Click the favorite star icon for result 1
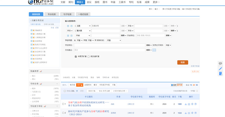This screenshot has height=117, width=225. (x=192, y=104)
